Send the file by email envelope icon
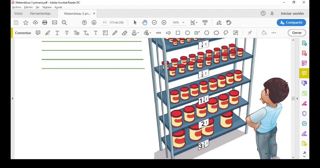Screen dimensions: 320x168 click(x=55, y=23)
